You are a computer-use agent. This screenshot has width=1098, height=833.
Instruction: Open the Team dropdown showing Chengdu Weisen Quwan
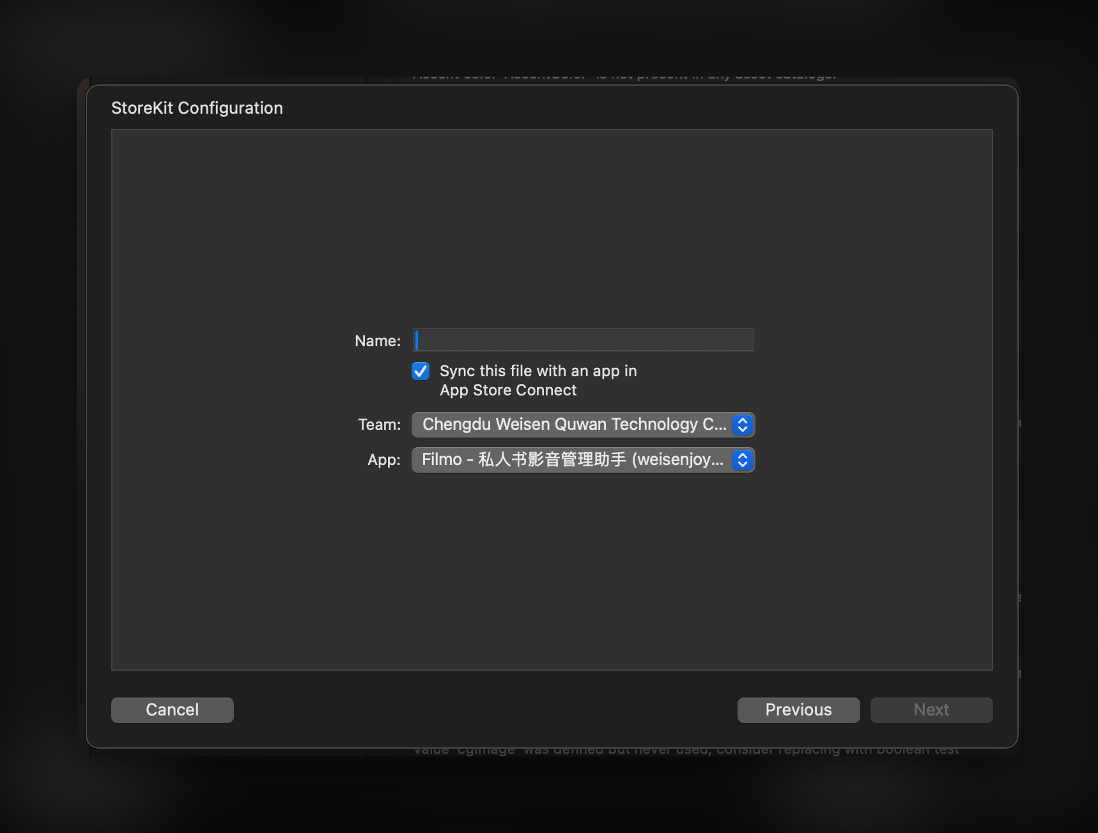pos(574,425)
